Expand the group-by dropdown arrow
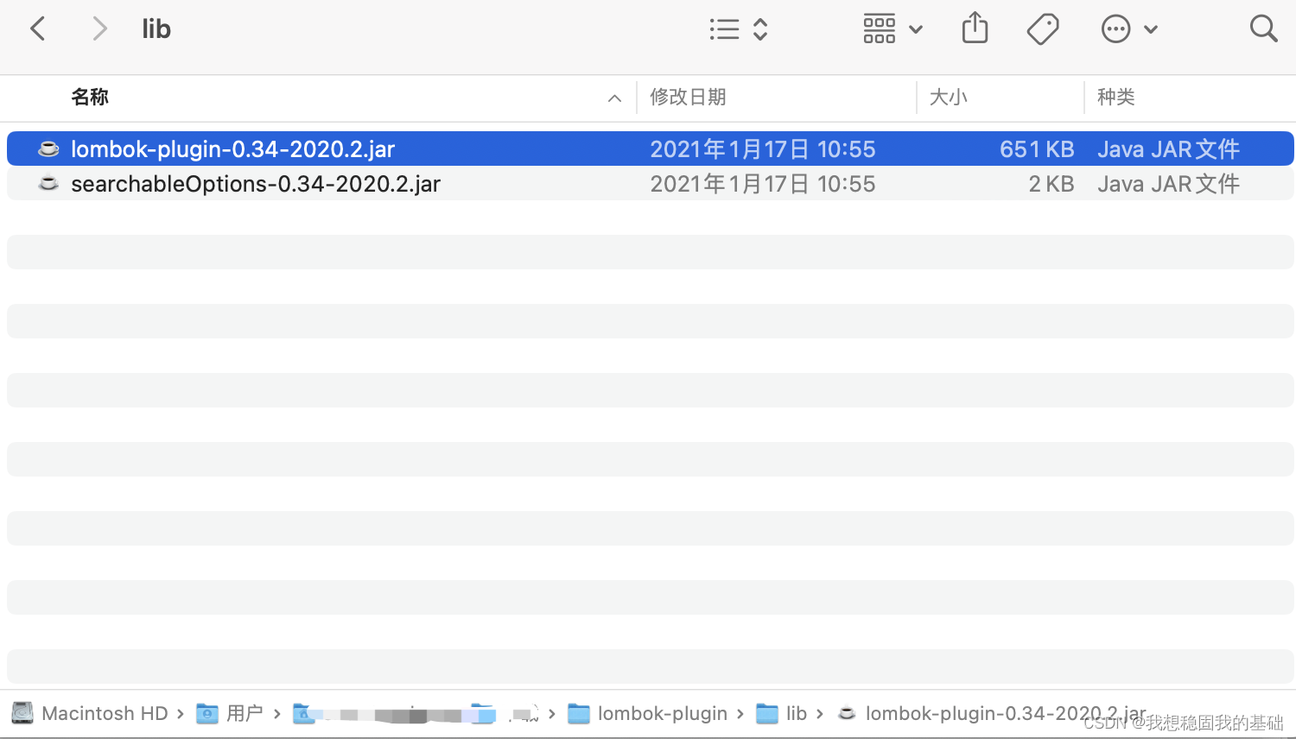Image resolution: width=1296 pixels, height=739 pixels. tap(916, 29)
